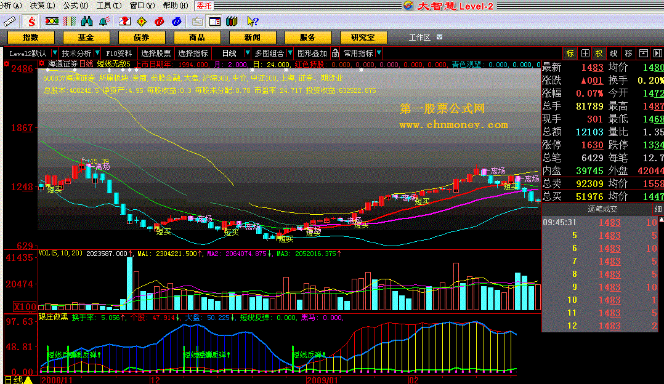Expand the Level2默认 dropdown arrow
The height and width of the screenshot is (384, 664).
click(x=55, y=54)
